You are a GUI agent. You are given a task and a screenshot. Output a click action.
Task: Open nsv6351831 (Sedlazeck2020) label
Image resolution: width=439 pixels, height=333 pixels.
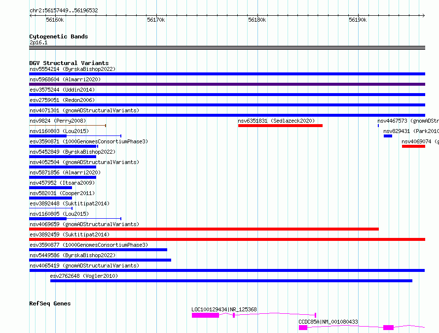pos(276,121)
